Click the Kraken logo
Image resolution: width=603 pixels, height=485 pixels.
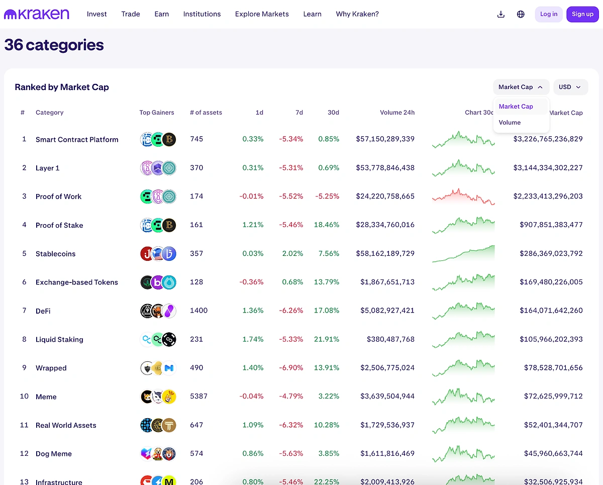tap(36, 14)
